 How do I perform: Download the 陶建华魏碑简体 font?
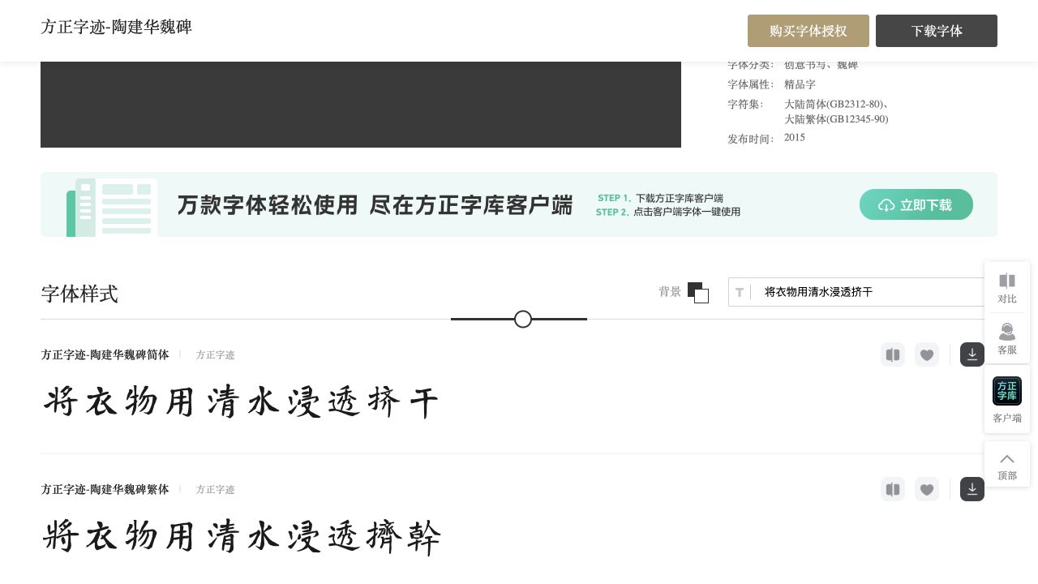pyautogui.click(x=972, y=354)
